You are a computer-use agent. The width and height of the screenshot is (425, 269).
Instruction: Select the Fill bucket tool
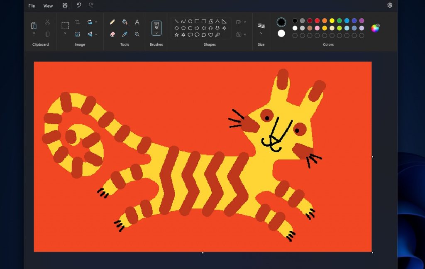[x=125, y=22]
